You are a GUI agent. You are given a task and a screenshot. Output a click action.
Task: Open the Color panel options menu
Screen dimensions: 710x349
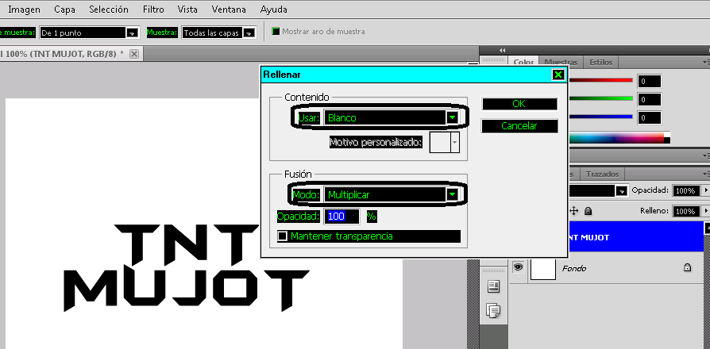tap(704, 62)
